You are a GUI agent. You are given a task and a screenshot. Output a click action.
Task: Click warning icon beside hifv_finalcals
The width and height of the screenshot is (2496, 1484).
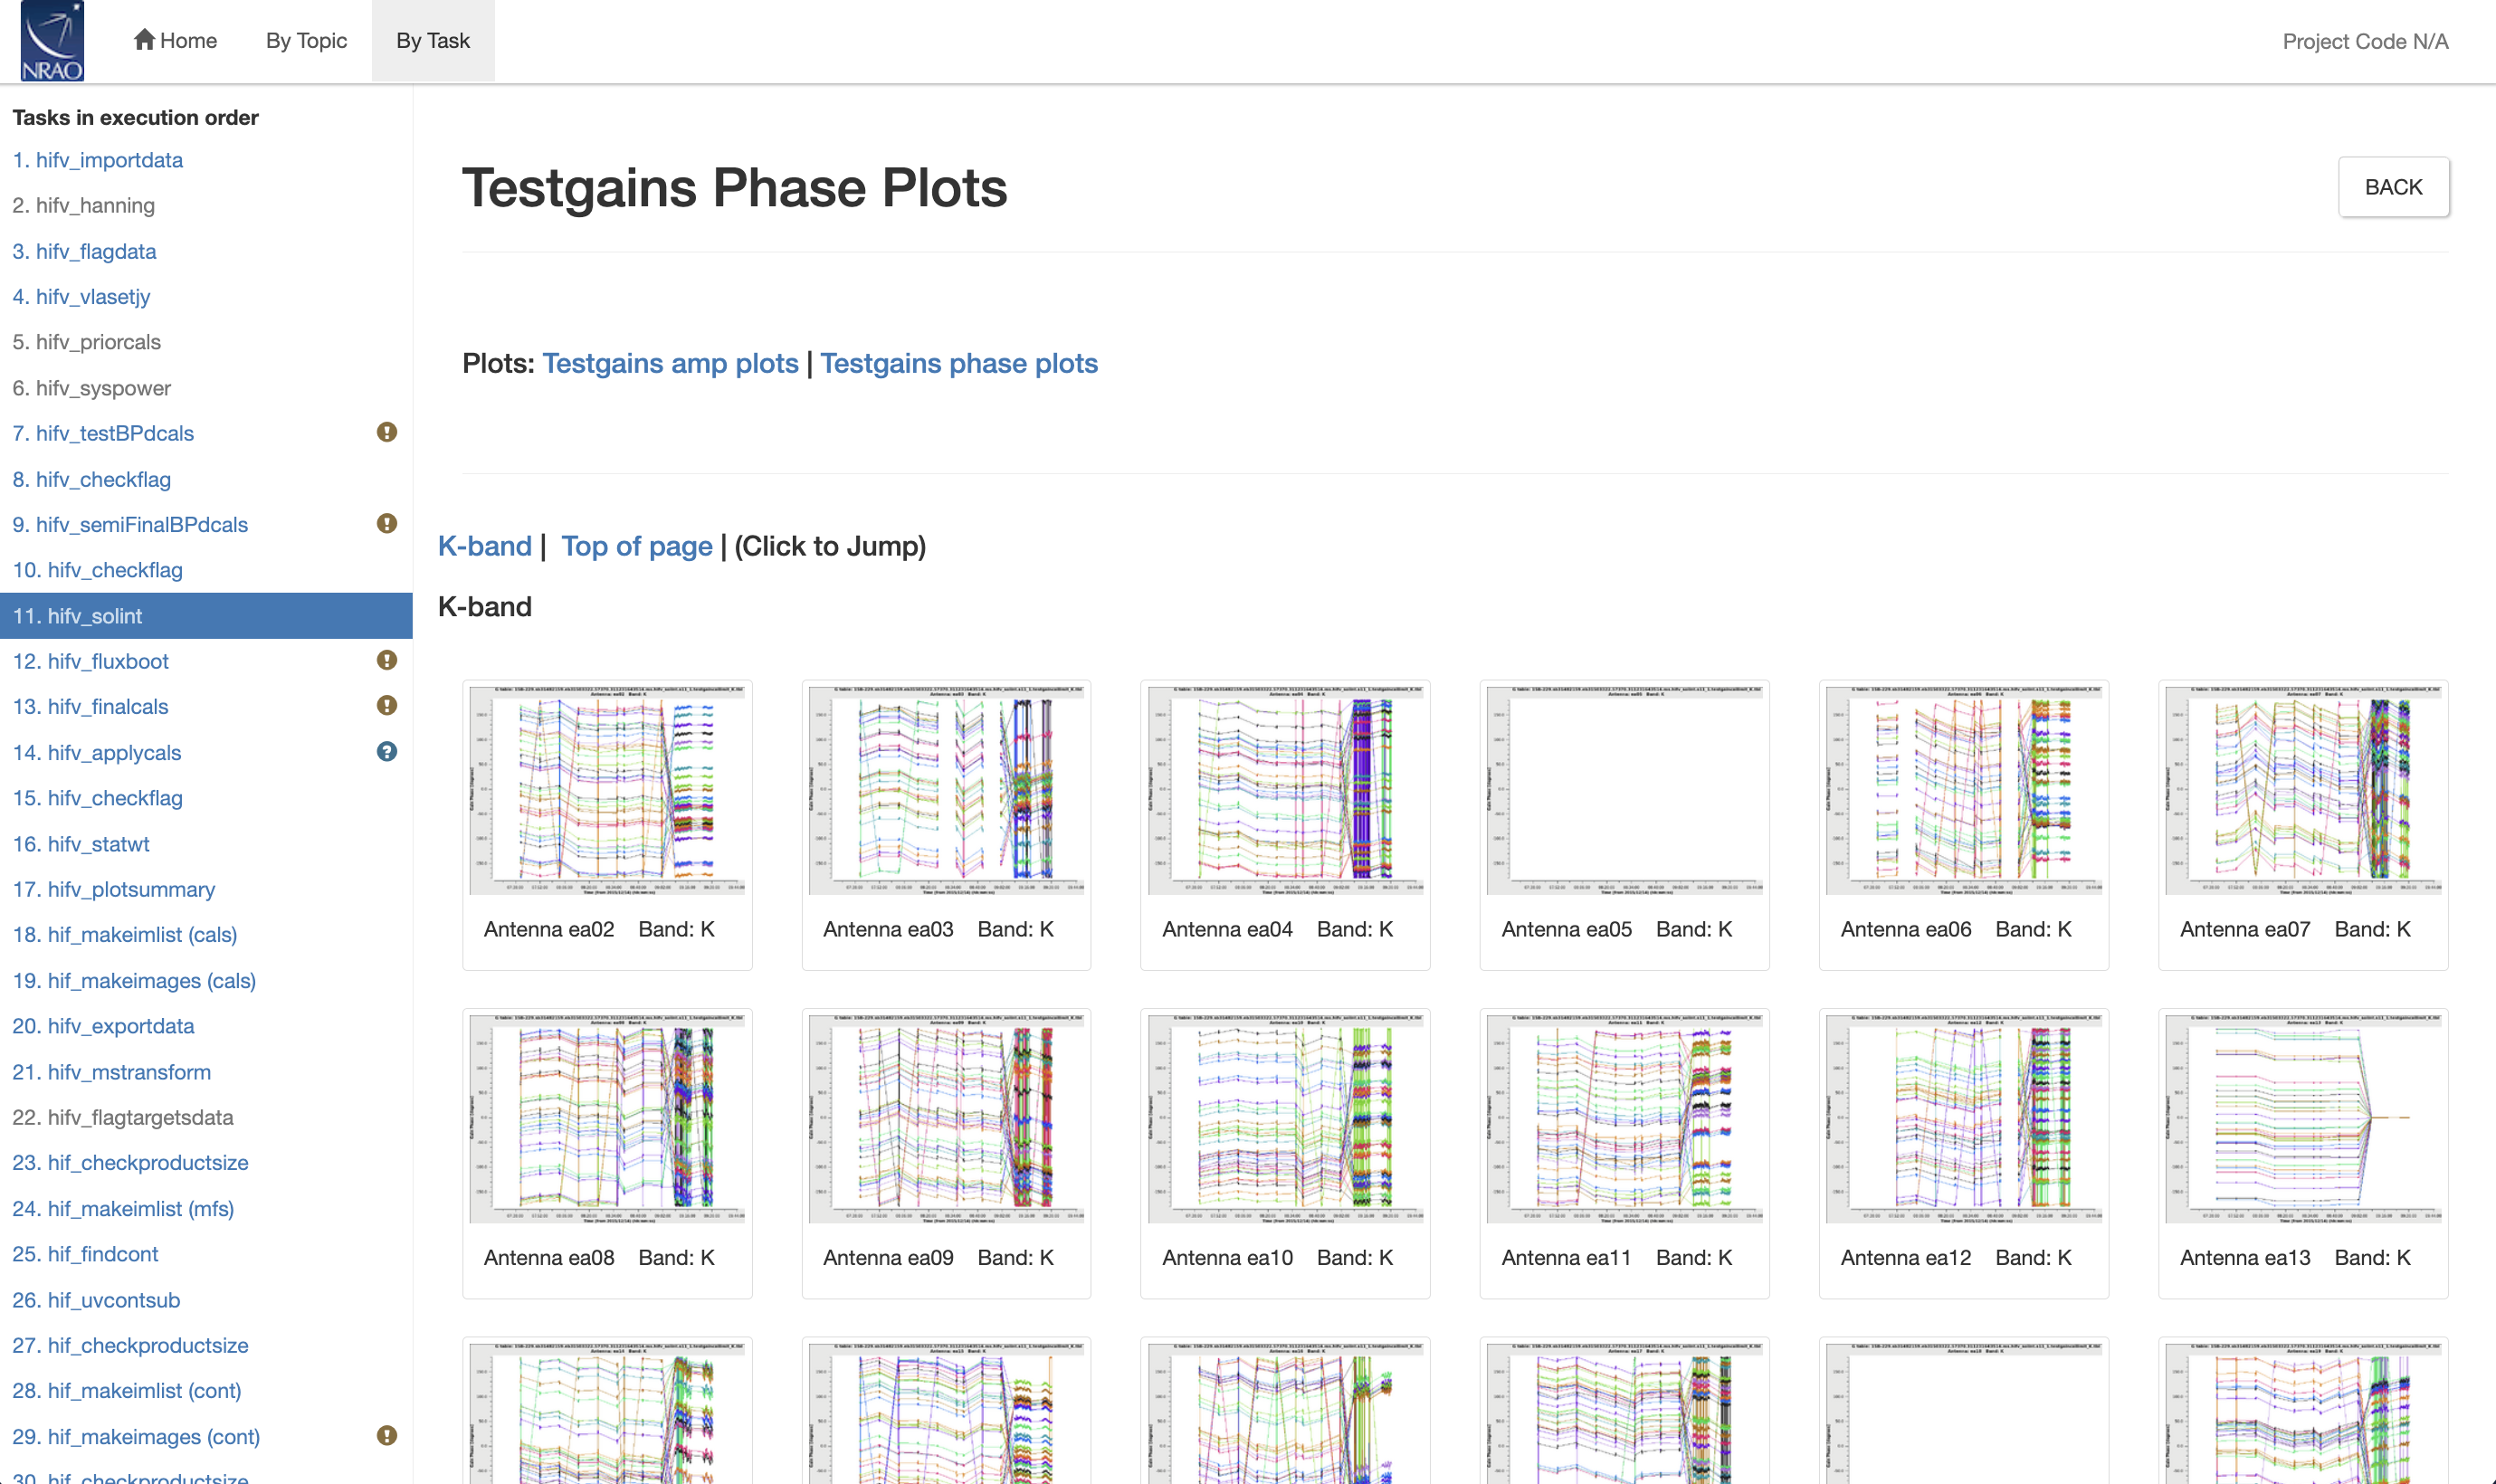coord(387,705)
